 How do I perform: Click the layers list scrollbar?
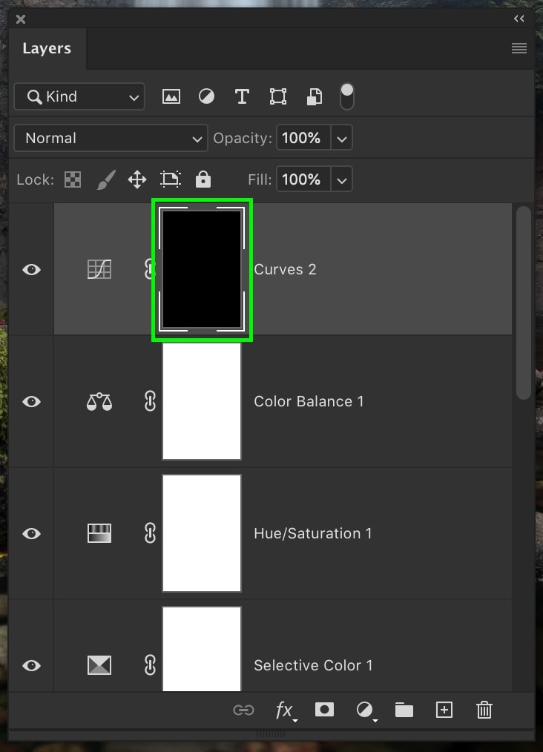tap(523, 303)
